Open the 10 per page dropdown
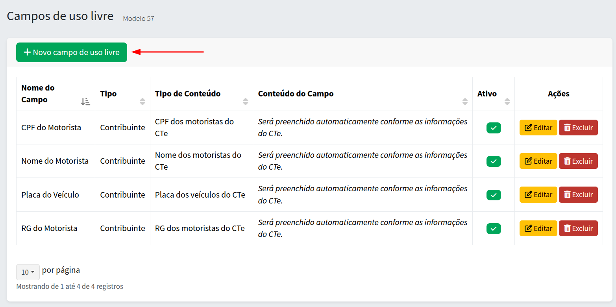The height and width of the screenshot is (307, 616). [x=28, y=272]
